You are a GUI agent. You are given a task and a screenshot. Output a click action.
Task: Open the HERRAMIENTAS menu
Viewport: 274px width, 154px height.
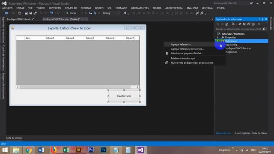(140, 8)
